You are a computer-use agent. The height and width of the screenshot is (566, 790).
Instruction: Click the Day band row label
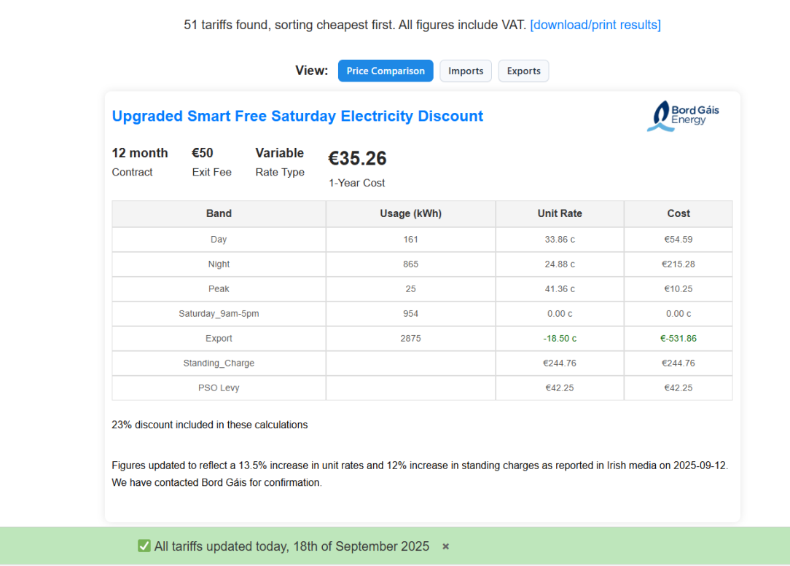tap(219, 239)
